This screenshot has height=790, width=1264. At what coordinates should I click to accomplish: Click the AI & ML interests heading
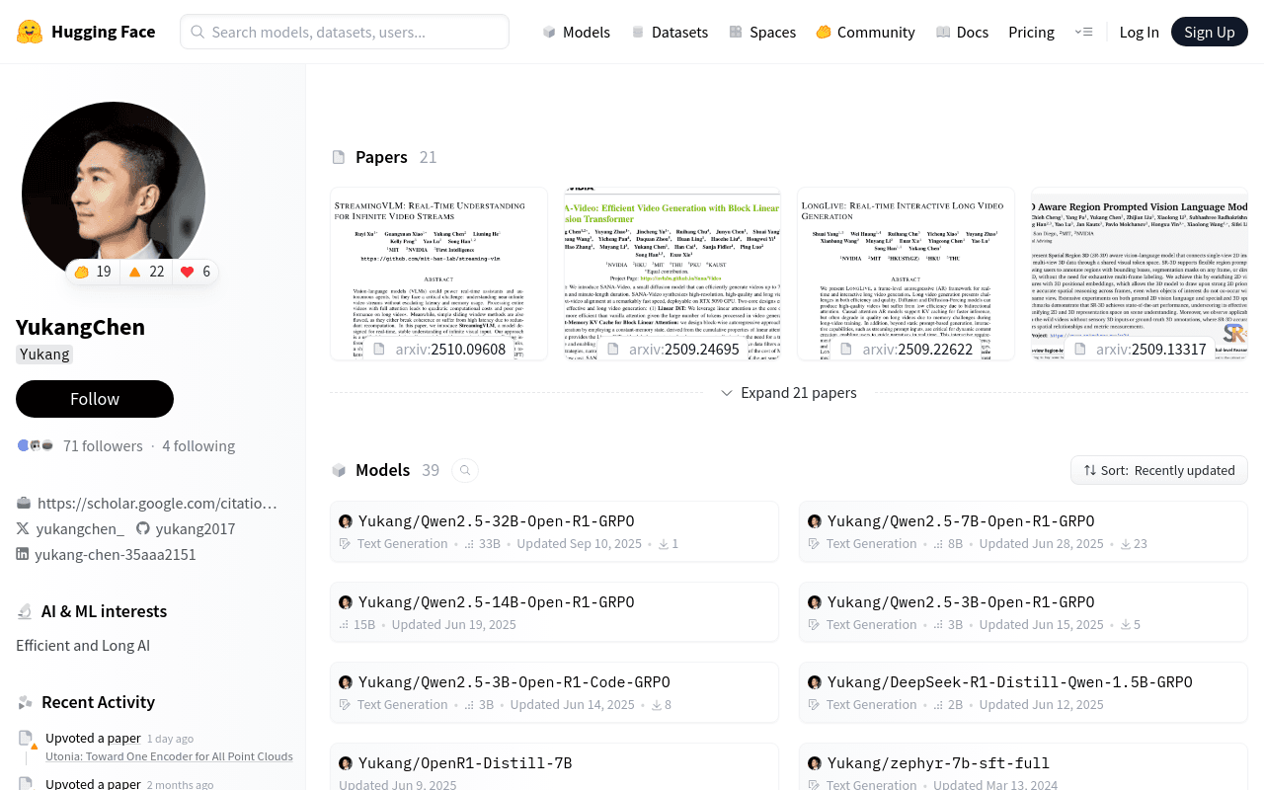click(x=104, y=611)
